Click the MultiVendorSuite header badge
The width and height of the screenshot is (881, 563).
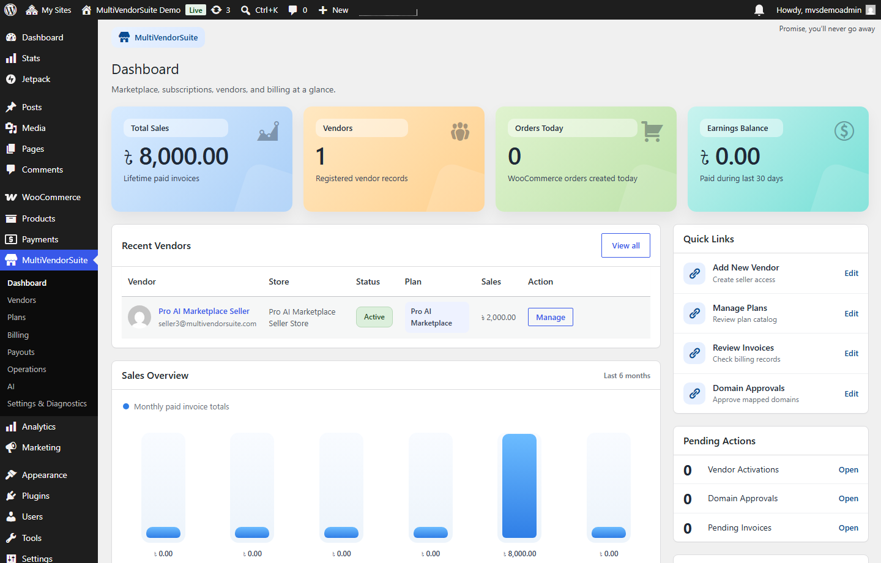click(x=158, y=37)
